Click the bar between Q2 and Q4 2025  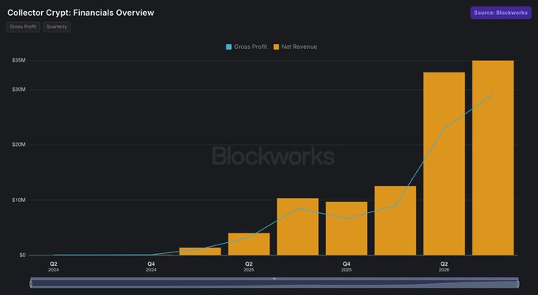point(297,226)
